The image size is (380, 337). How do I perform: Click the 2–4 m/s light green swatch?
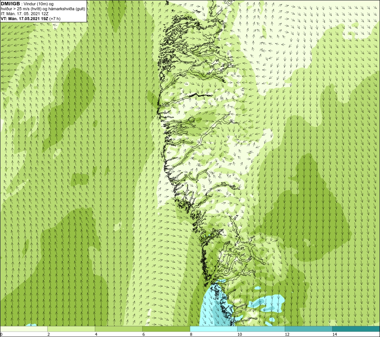71,329
